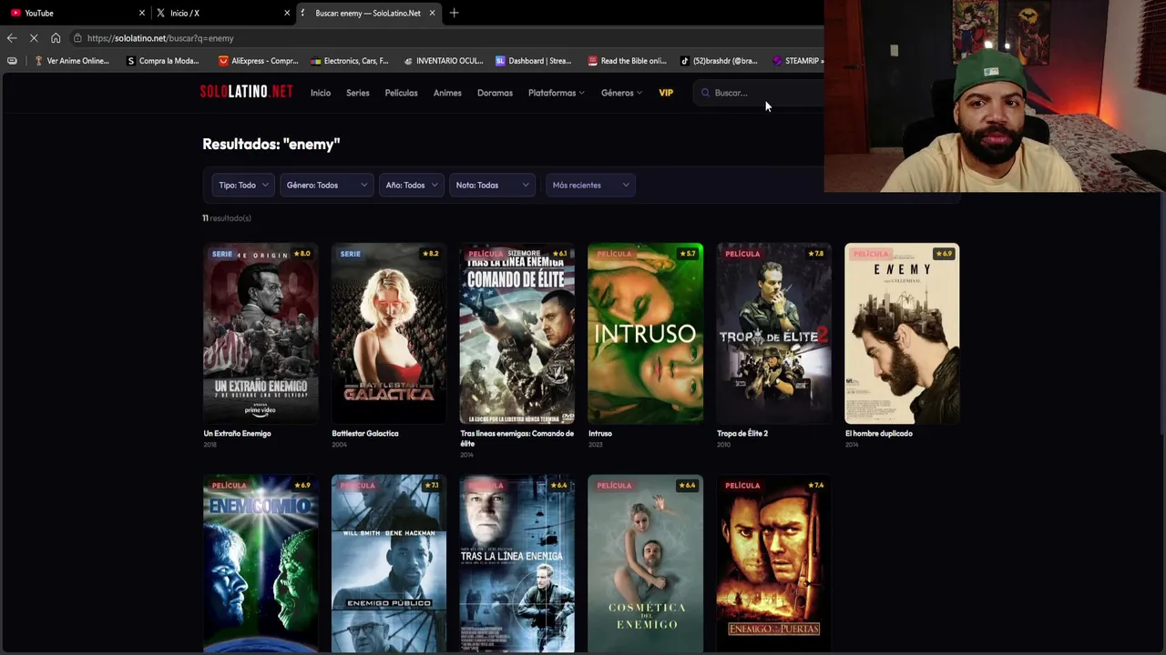Click the title Battlestar Galactica
The width and height of the screenshot is (1166, 655).
(365, 434)
